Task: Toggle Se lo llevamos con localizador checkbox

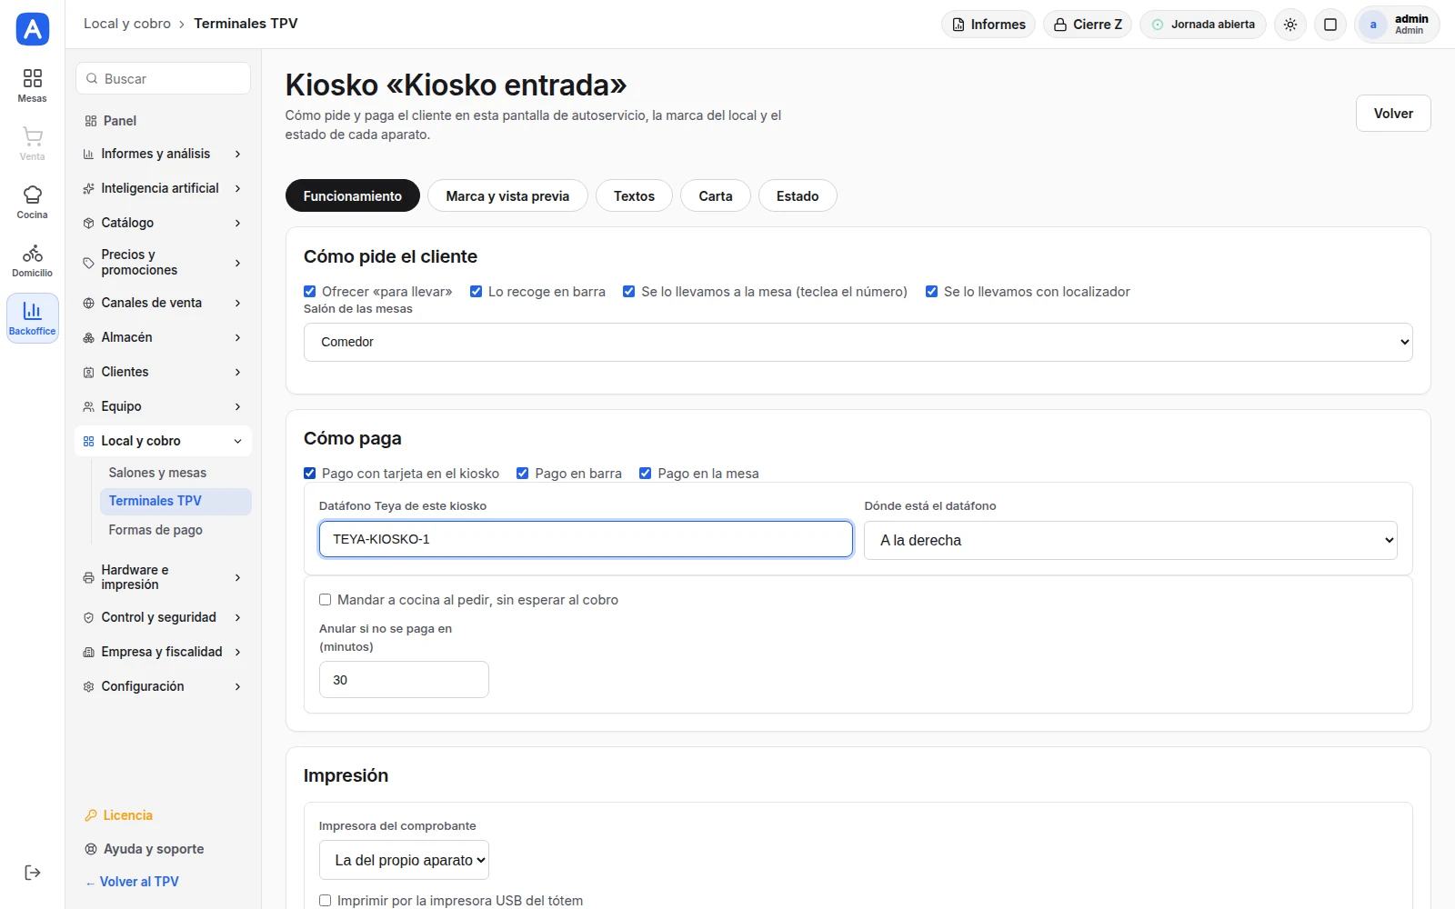Action: [931, 292]
